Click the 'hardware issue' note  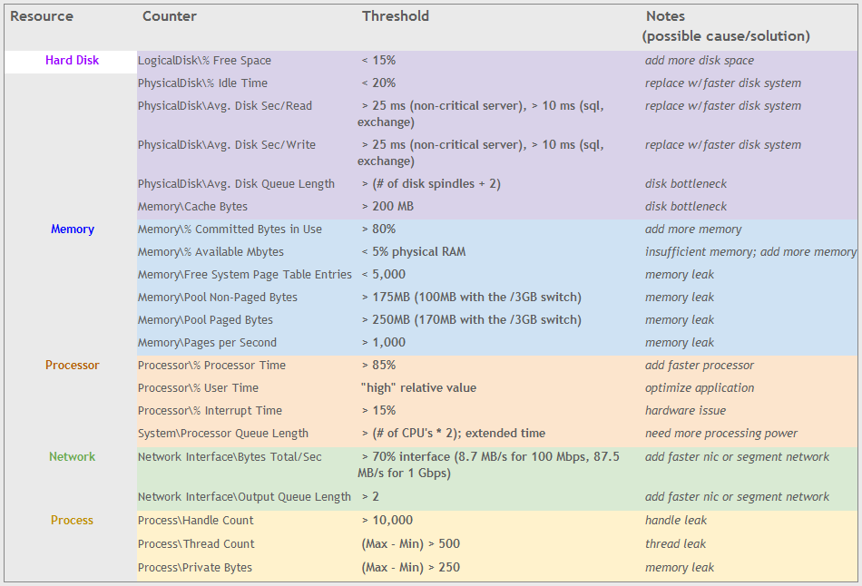pyautogui.click(x=686, y=411)
